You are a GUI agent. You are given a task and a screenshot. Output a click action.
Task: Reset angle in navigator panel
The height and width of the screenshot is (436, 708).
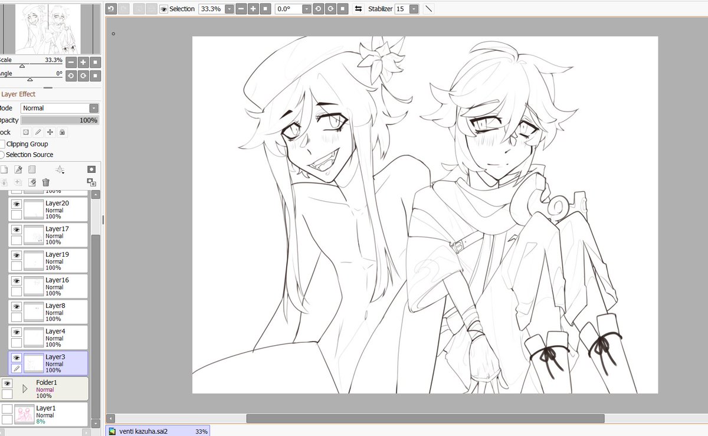[x=96, y=76]
